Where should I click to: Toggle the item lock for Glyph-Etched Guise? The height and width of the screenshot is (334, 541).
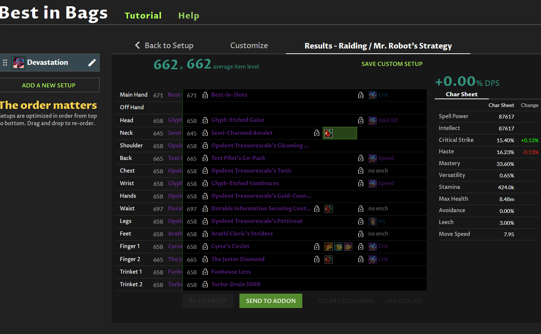click(x=205, y=120)
